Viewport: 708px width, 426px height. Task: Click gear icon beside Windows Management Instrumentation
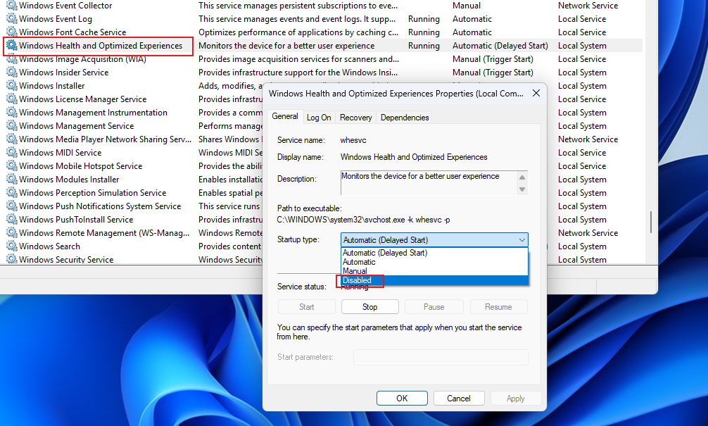(x=12, y=112)
